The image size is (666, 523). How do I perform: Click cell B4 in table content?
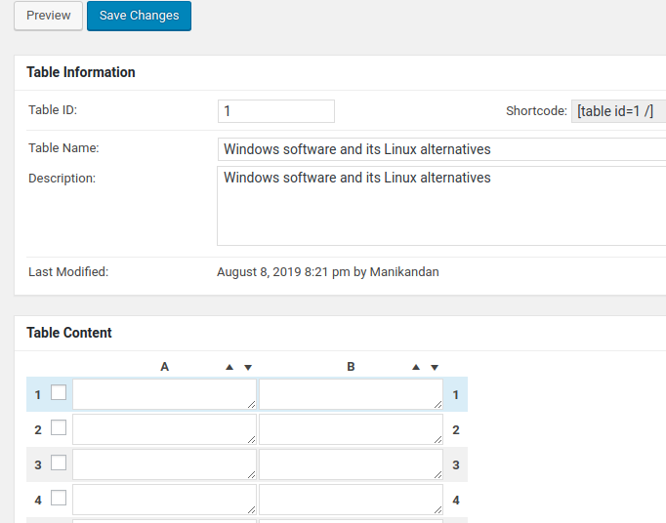click(x=351, y=500)
